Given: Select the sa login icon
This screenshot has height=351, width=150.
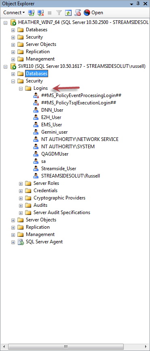Looking at the screenshot, I should coord(36,161).
